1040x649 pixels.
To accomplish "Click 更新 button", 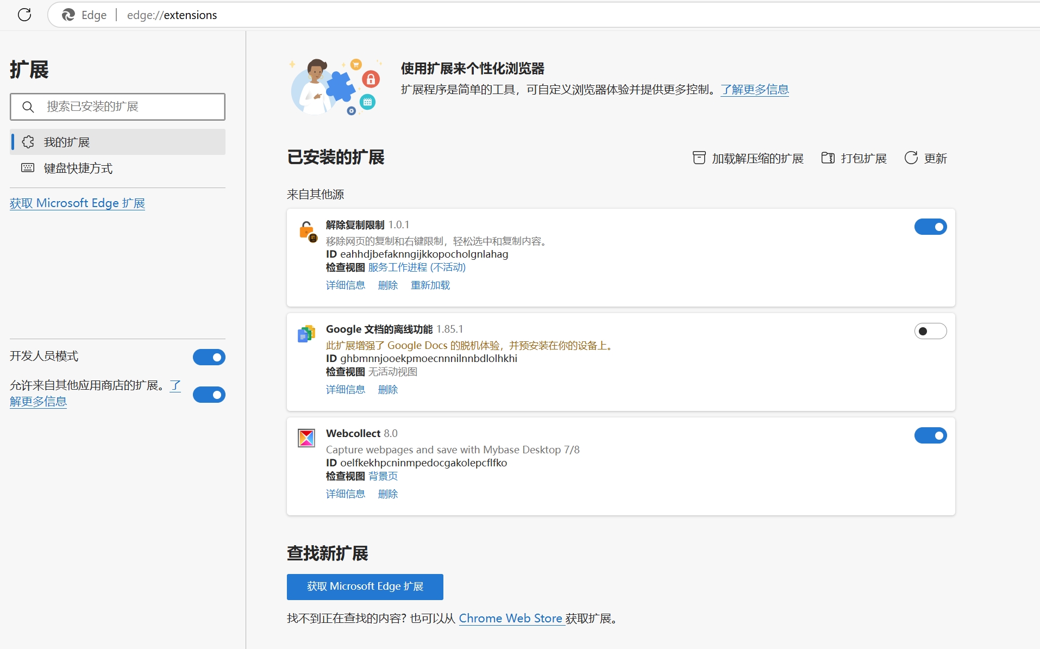I will click(x=925, y=158).
